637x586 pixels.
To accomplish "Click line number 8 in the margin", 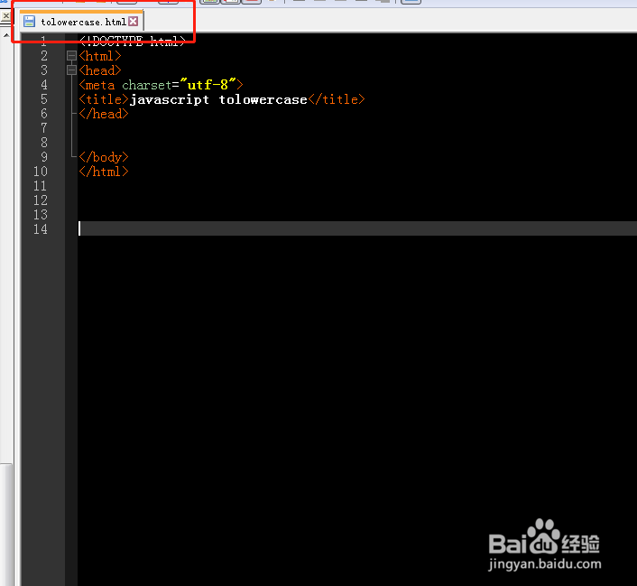I will [x=44, y=143].
